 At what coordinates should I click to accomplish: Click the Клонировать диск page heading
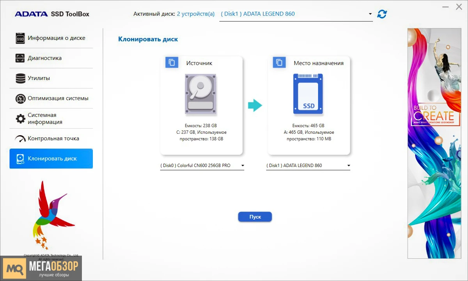(x=148, y=39)
